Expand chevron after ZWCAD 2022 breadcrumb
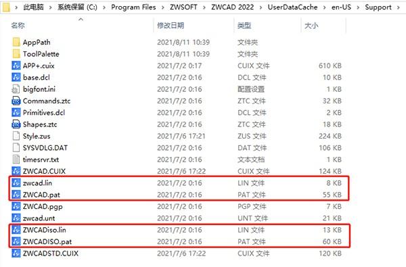The image size is (406, 267). 261,7
